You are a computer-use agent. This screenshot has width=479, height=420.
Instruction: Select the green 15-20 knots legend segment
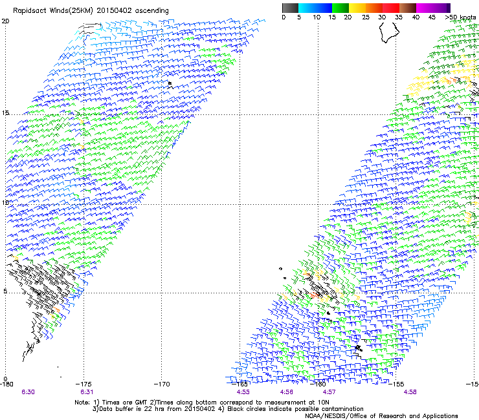340,8
